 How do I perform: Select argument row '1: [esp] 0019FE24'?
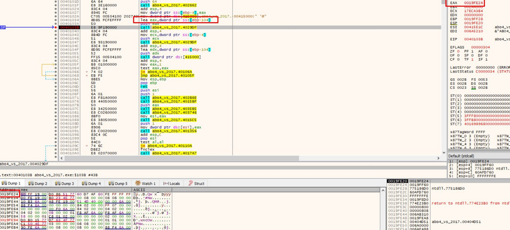479,161
